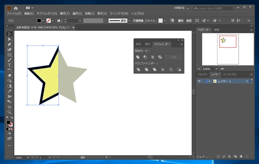Viewport: 259px width, 164px height.
Task: Swap fill and stroke arrow
Action: pos(12,118)
